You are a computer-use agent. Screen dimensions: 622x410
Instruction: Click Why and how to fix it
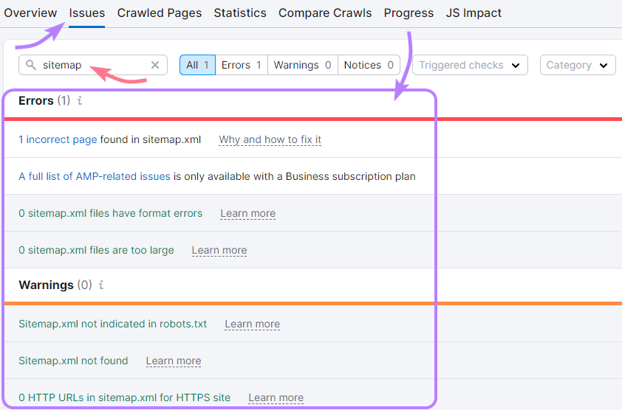pos(270,139)
